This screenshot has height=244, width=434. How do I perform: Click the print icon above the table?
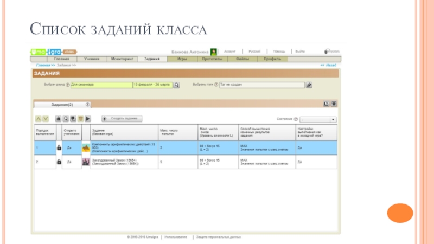click(x=334, y=104)
